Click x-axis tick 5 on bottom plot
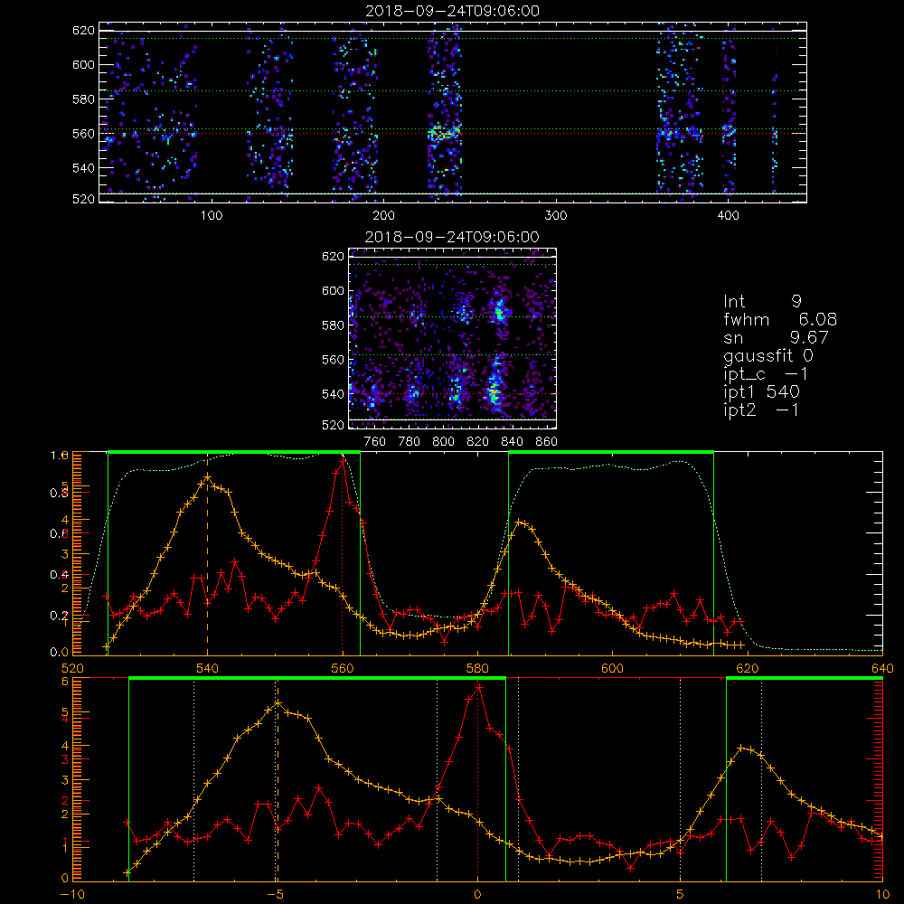Viewport: 904px width, 904px height. pyautogui.click(x=681, y=895)
